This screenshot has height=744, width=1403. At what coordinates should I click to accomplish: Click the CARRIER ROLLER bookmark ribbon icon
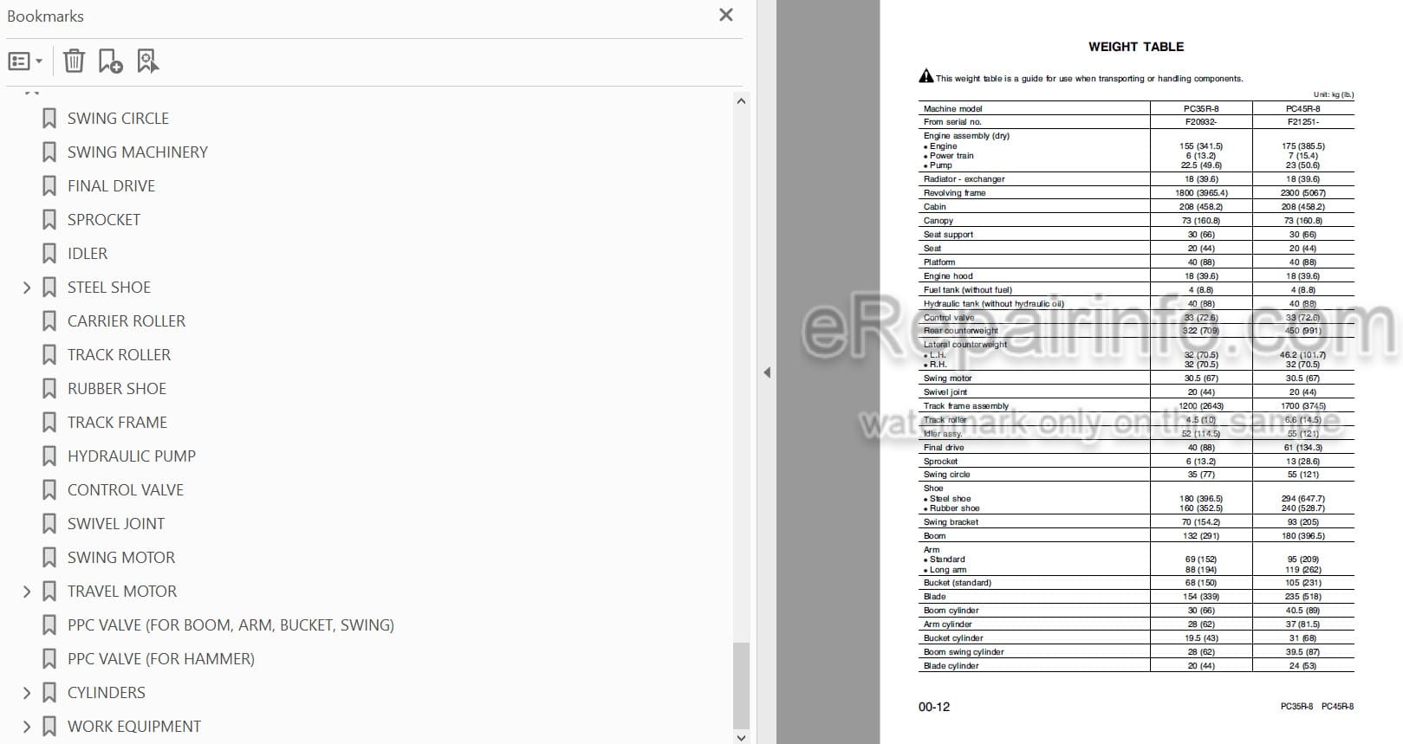[x=49, y=321]
